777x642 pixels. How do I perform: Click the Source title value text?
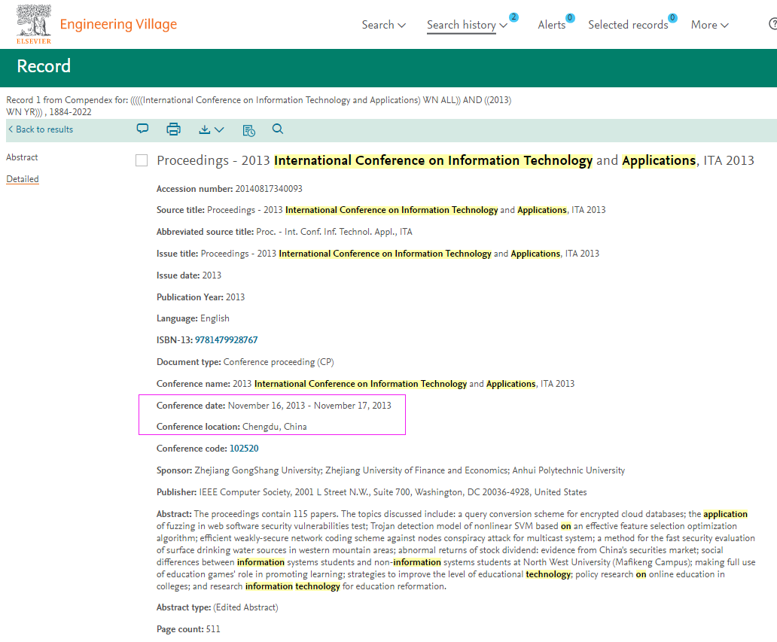point(407,210)
